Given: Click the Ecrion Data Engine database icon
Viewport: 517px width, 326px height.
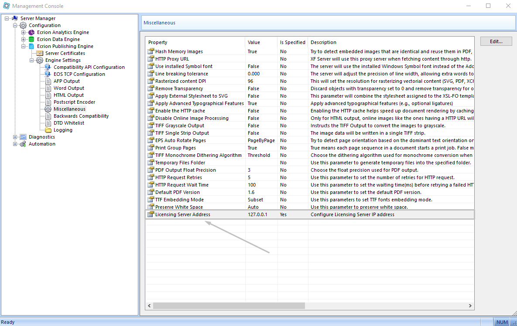Looking at the screenshot, I should pyautogui.click(x=31, y=39).
